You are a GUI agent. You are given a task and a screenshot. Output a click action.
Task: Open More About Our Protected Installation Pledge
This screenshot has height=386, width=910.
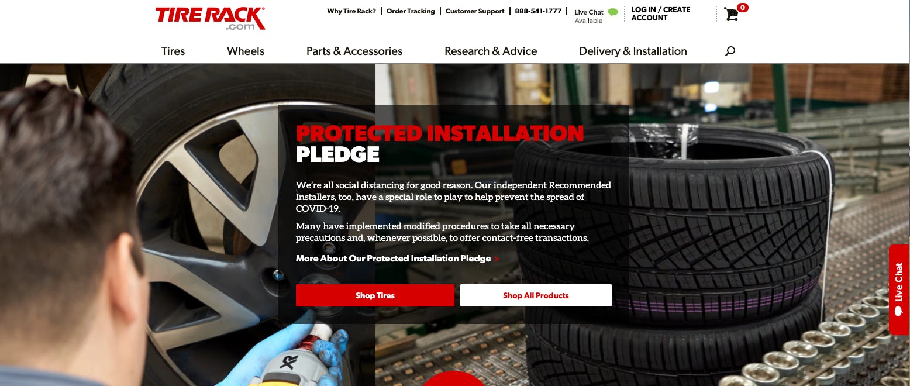click(x=393, y=259)
